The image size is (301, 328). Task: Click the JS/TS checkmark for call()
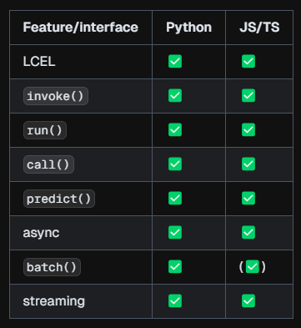click(248, 164)
